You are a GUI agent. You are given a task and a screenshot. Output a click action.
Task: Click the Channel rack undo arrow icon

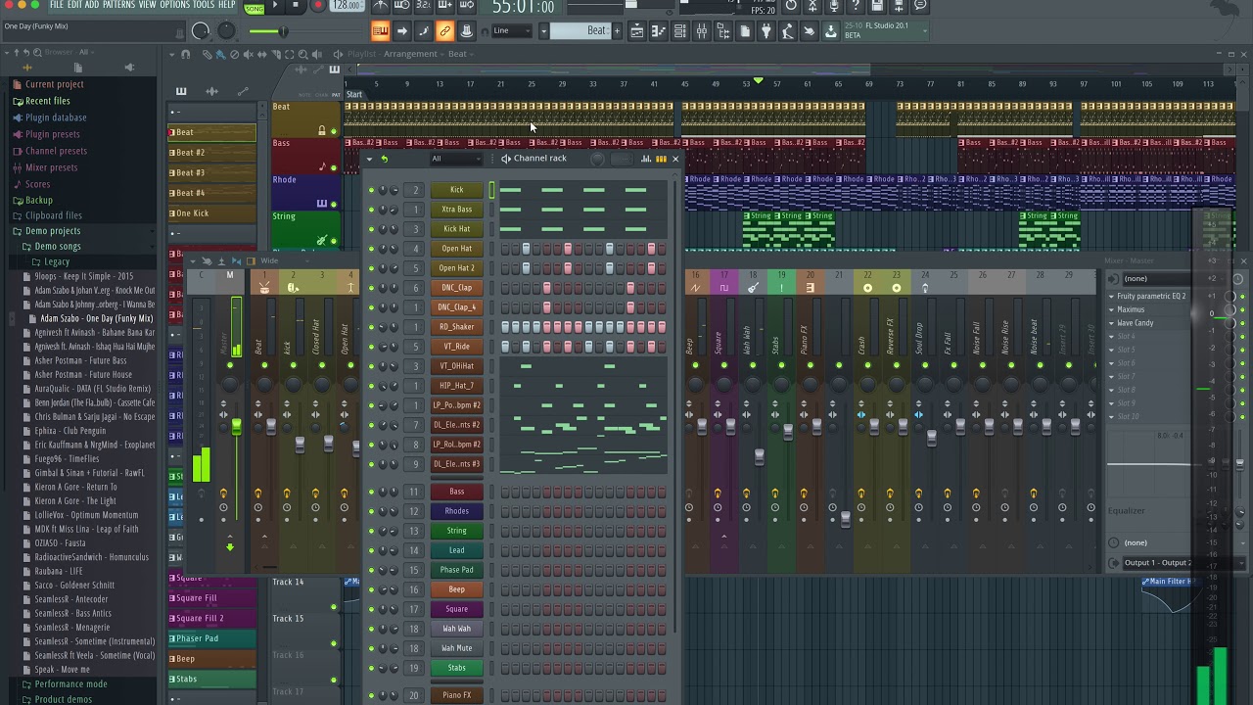click(384, 159)
